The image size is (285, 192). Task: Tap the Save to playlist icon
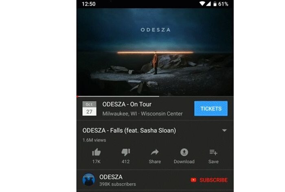(x=213, y=152)
